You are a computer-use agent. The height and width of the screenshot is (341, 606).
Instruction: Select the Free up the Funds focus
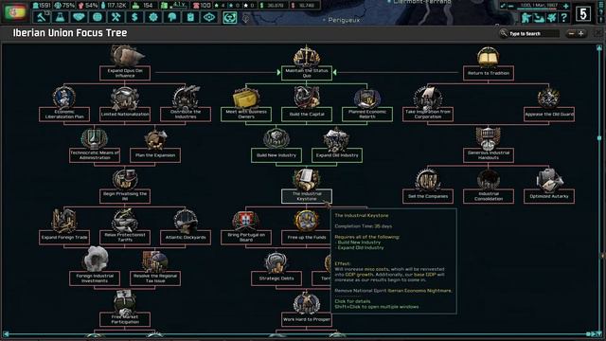pyautogui.click(x=307, y=238)
